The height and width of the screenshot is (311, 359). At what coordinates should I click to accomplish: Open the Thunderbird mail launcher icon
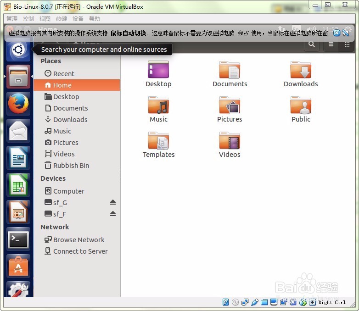(x=18, y=131)
